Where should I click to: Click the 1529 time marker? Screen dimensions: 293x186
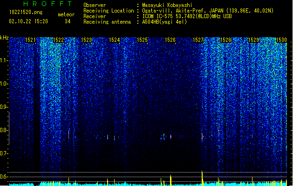(253, 40)
